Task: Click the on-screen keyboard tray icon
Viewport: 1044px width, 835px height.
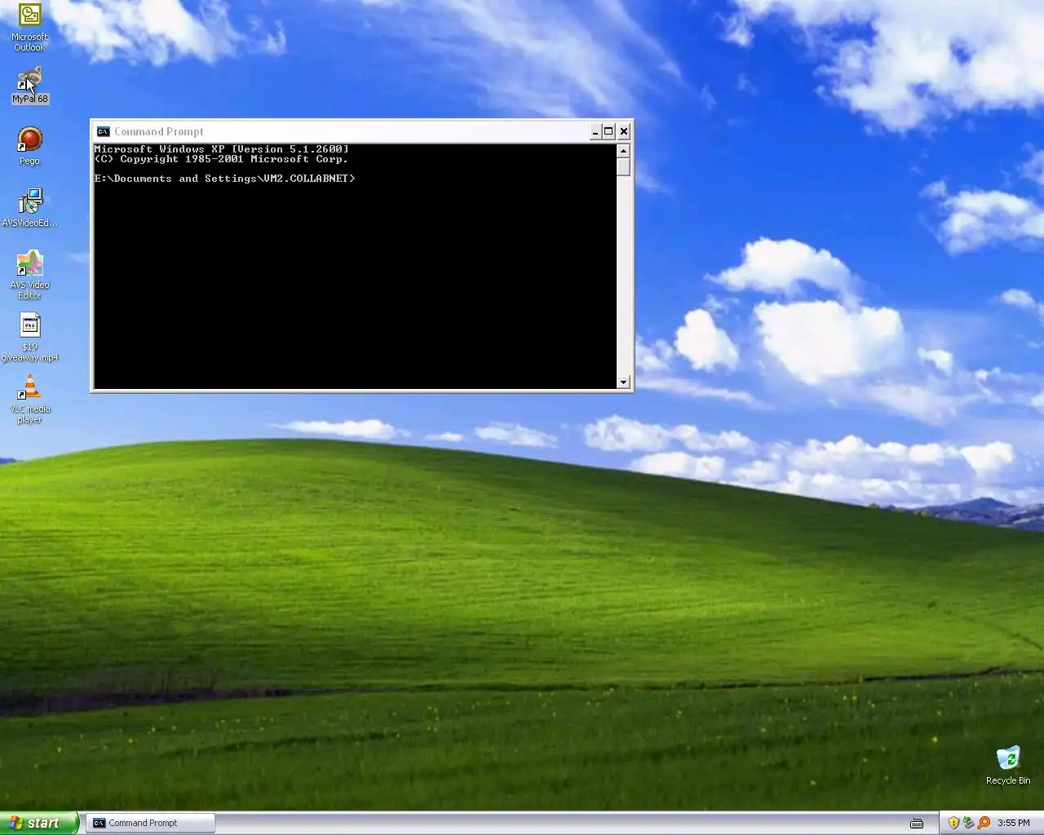Action: point(917,823)
